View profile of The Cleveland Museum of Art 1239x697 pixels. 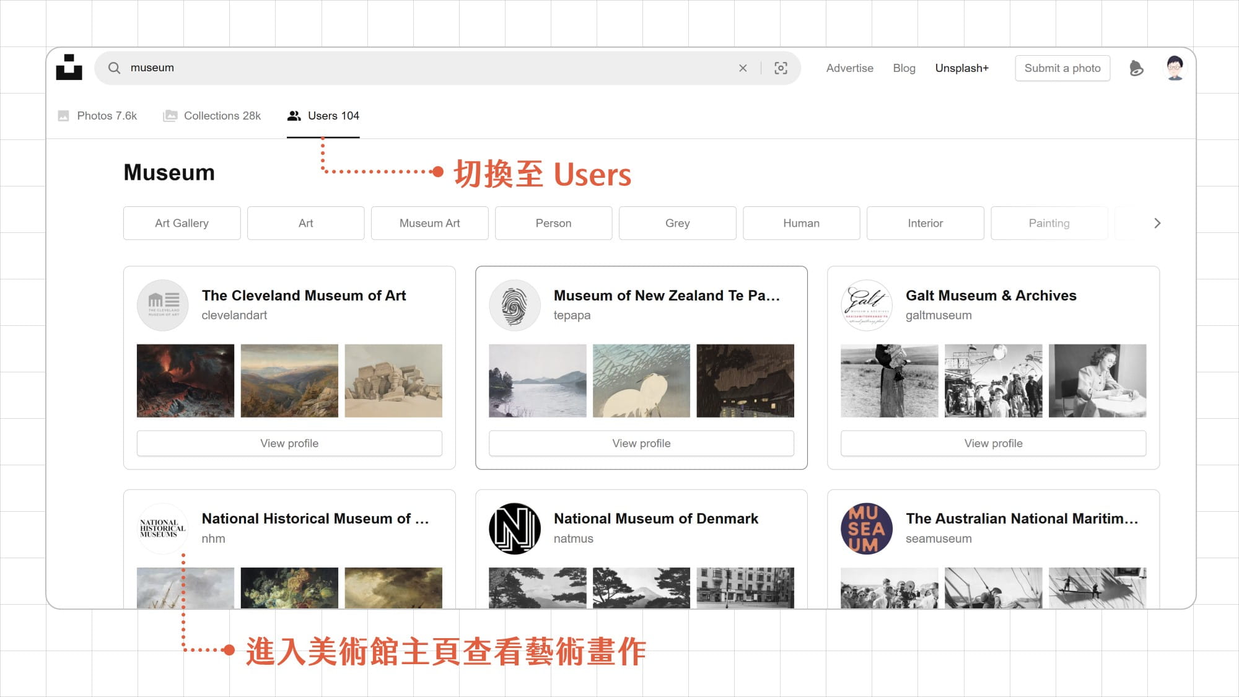[x=289, y=444]
